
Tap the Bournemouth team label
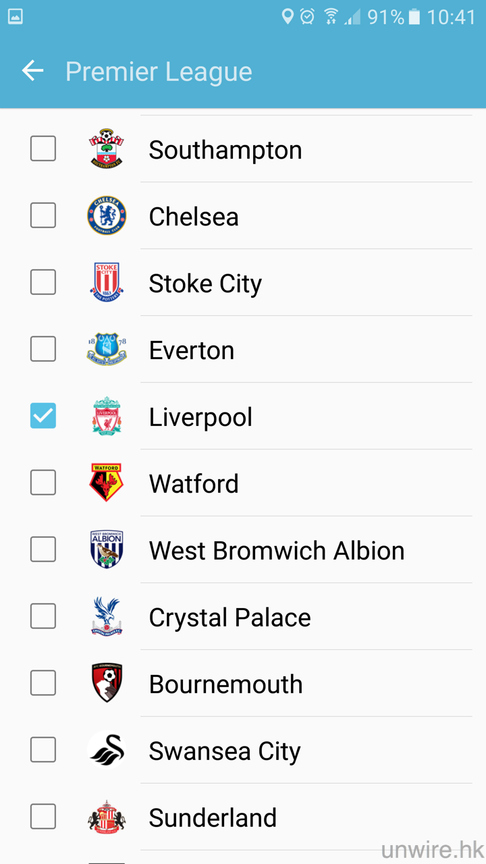(225, 684)
